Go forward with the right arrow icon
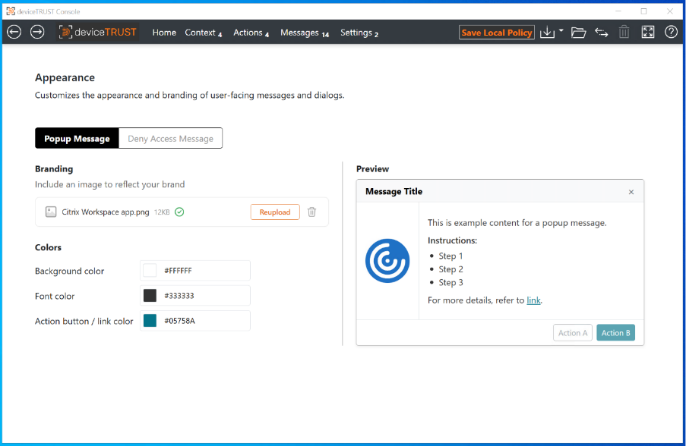The width and height of the screenshot is (686, 446). pos(37,32)
